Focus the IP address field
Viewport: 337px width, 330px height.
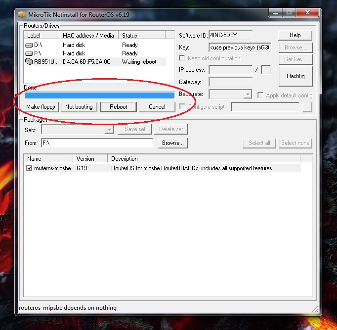230,70
